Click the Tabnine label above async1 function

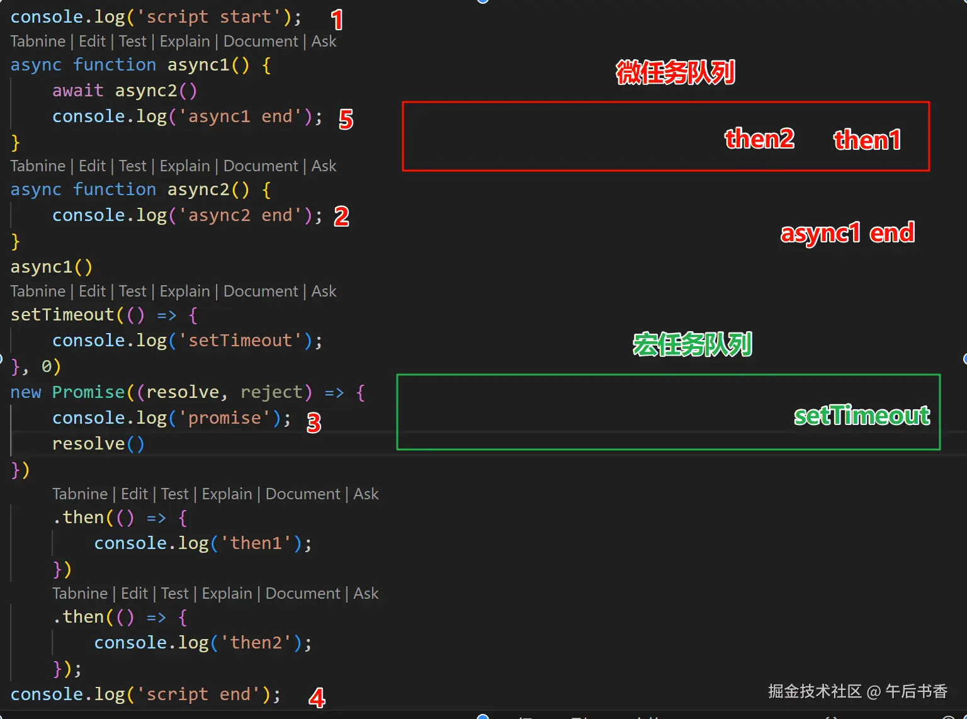38,41
